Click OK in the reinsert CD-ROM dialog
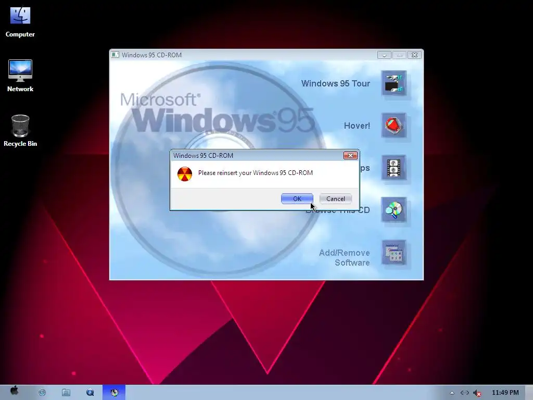 coord(297,198)
